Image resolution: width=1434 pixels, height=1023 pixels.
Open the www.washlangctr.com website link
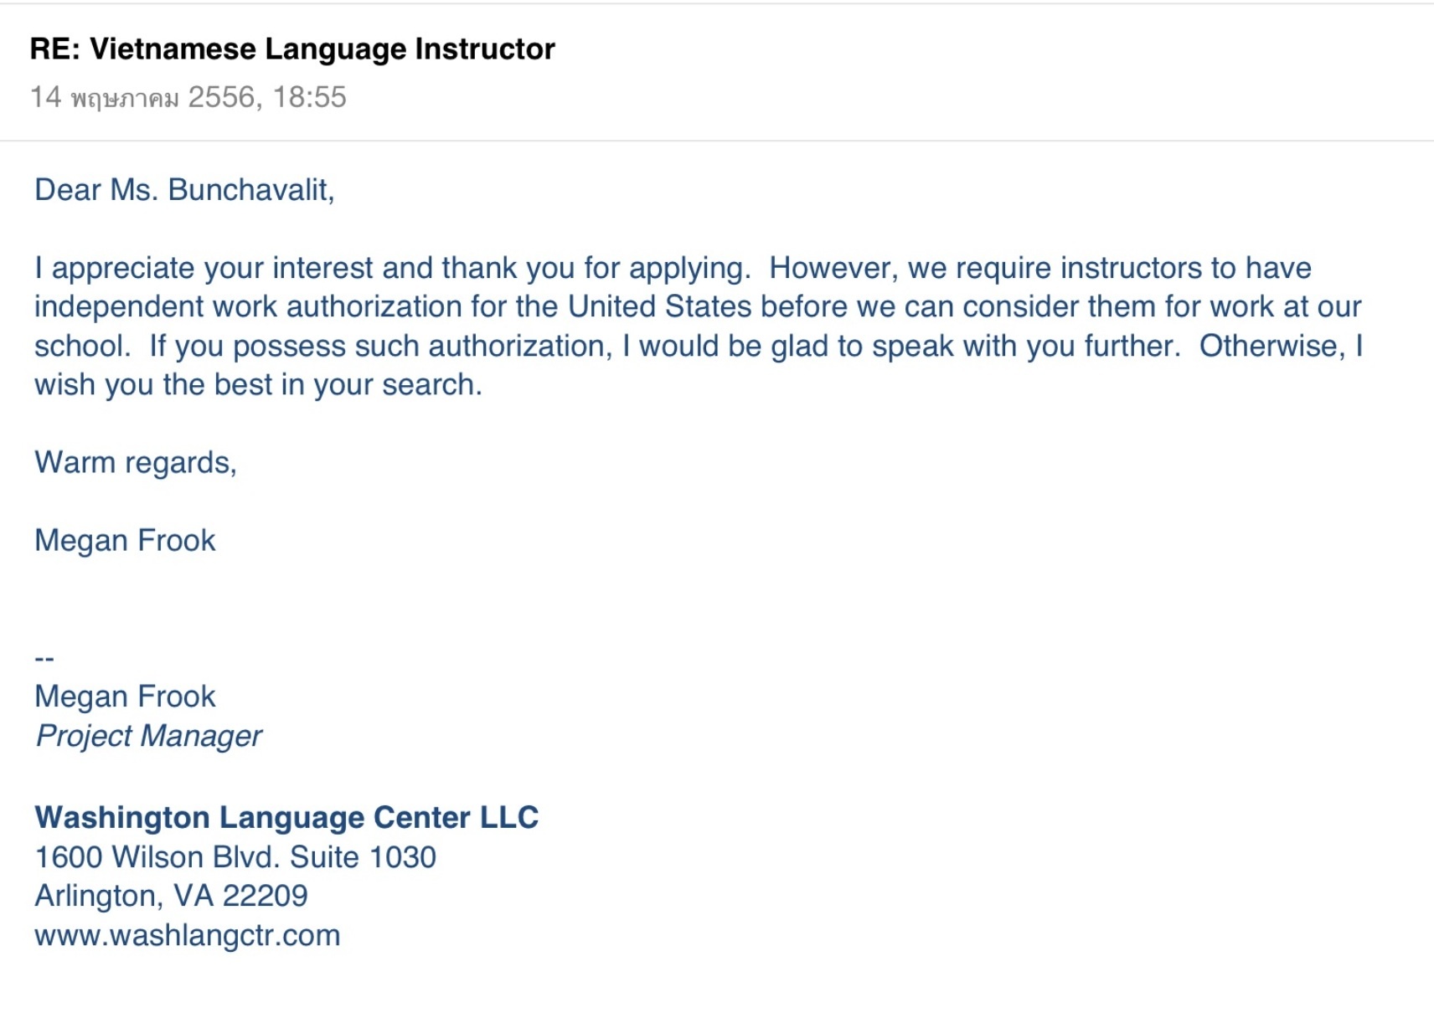pos(188,935)
